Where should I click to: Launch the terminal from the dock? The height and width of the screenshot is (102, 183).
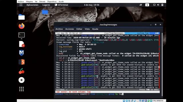coord(21,35)
